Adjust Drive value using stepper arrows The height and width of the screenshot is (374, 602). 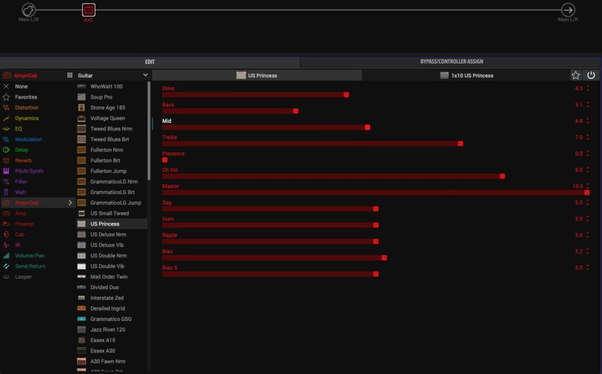click(587, 88)
